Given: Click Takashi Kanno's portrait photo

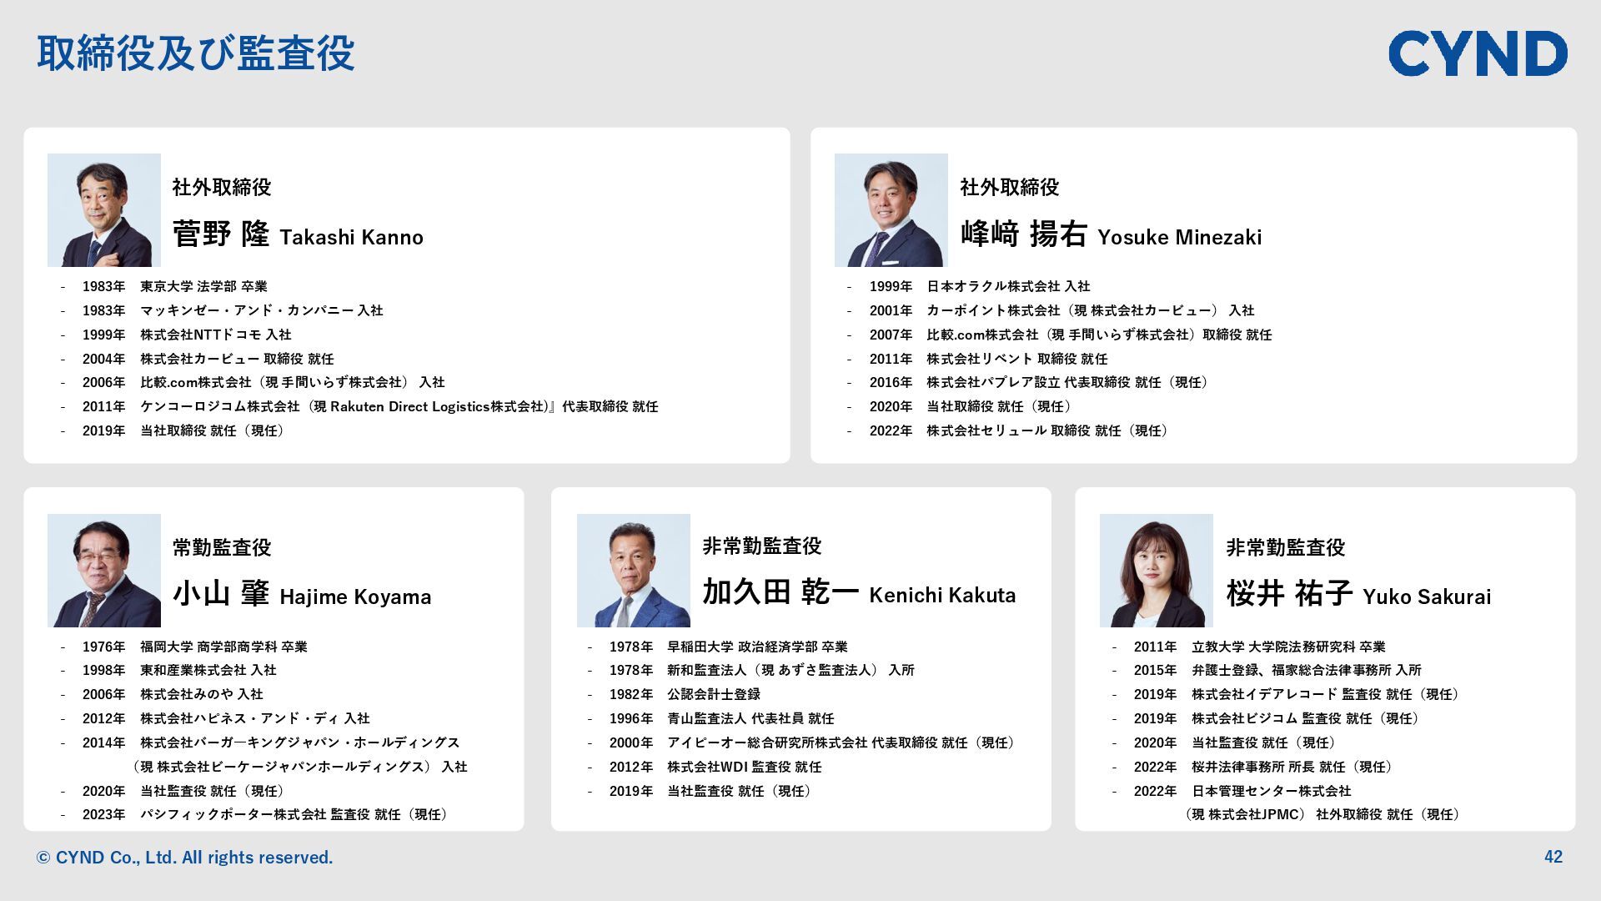Looking at the screenshot, I should 104,210.
